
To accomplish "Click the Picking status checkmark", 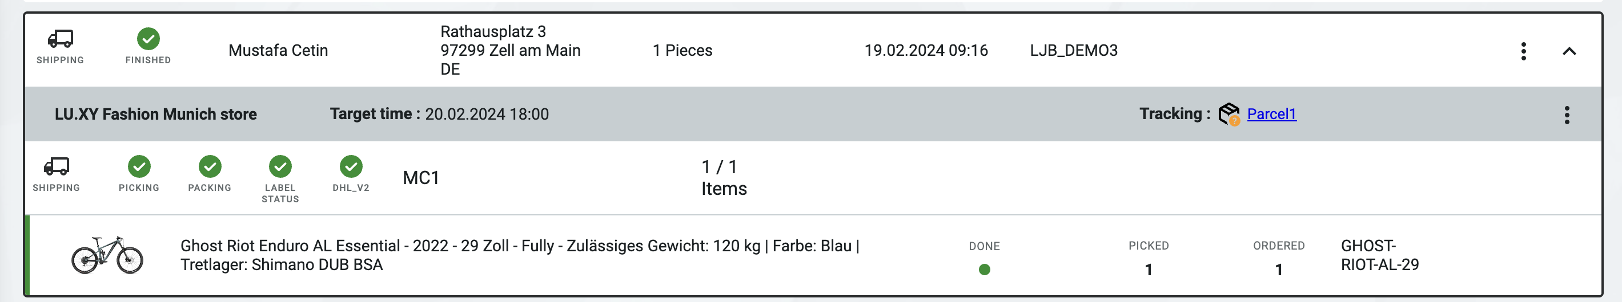I will pyautogui.click(x=139, y=166).
